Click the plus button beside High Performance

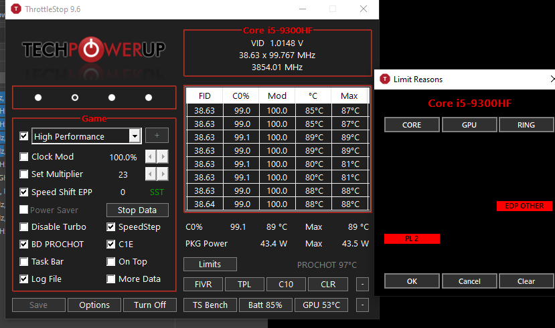point(157,136)
